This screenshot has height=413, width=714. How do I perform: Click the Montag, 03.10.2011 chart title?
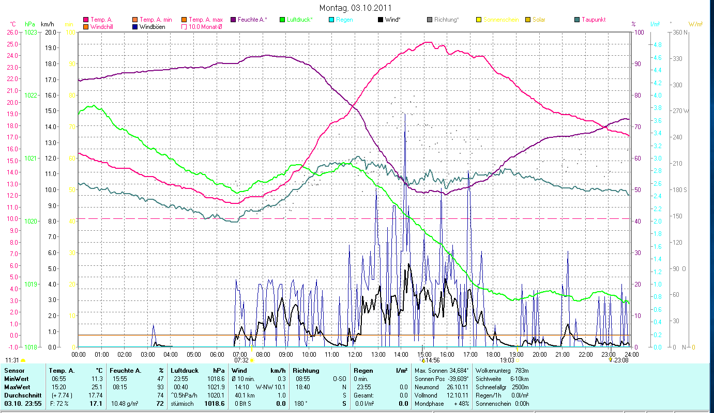tap(355, 8)
